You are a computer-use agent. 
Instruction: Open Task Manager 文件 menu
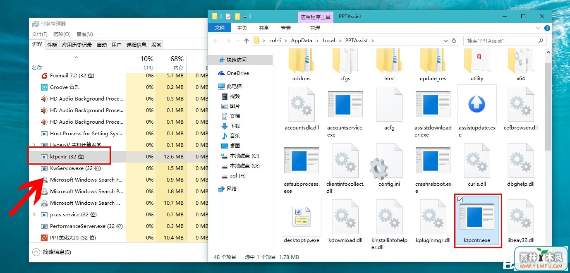[x=40, y=34]
